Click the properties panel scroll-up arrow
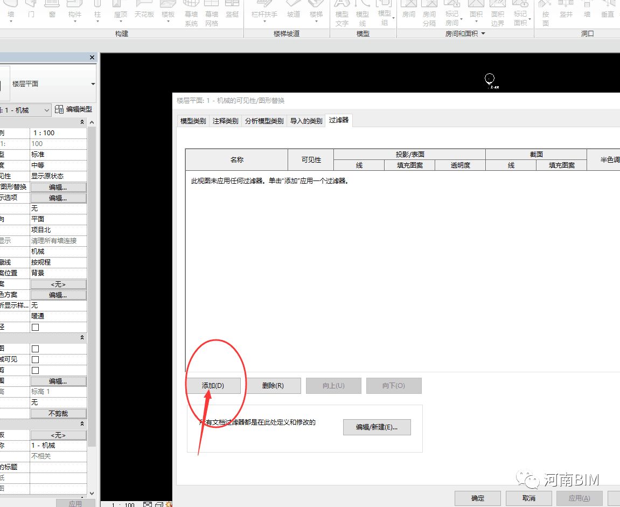Viewport: 620px width, 507px height. 92,123
